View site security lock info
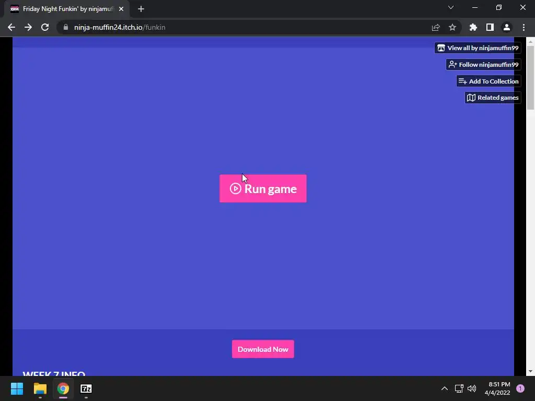The width and height of the screenshot is (535, 401). pyautogui.click(x=66, y=27)
